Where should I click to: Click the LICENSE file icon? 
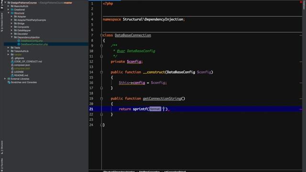(x=12, y=72)
